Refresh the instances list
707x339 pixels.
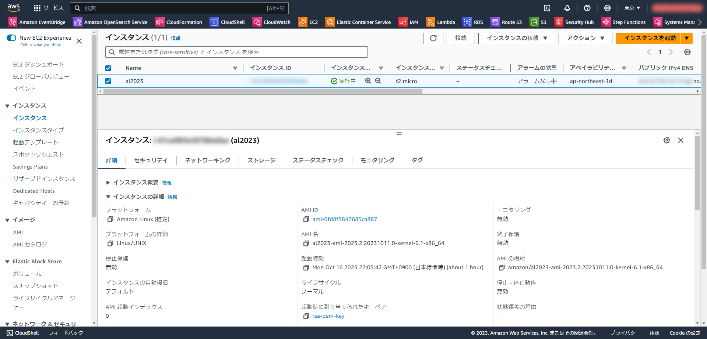click(433, 38)
